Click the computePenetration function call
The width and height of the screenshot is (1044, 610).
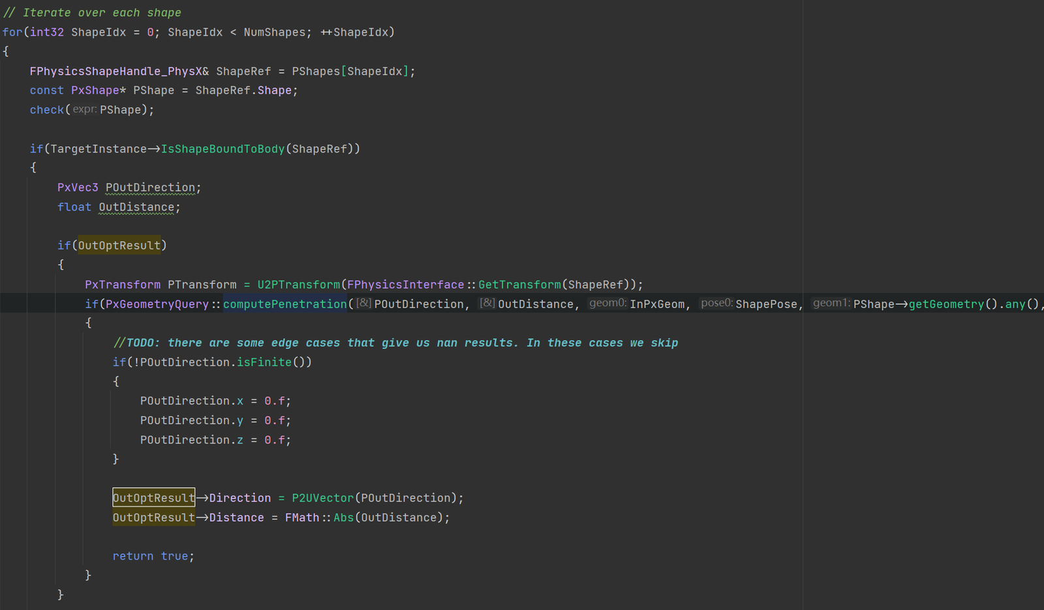(285, 304)
